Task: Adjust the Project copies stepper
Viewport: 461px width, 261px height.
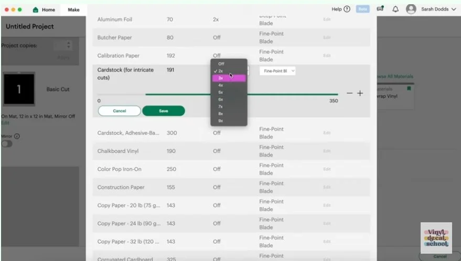Action: tap(69, 45)
